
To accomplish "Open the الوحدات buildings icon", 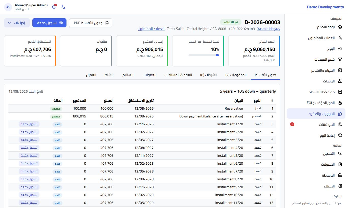I will [340, 81].
